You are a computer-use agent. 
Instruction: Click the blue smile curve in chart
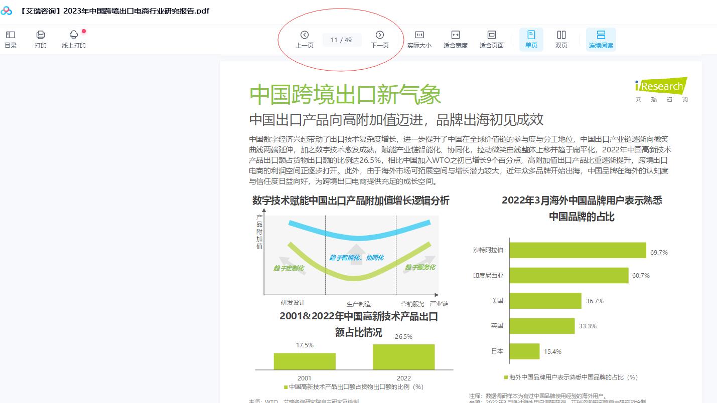pos(358,236)
